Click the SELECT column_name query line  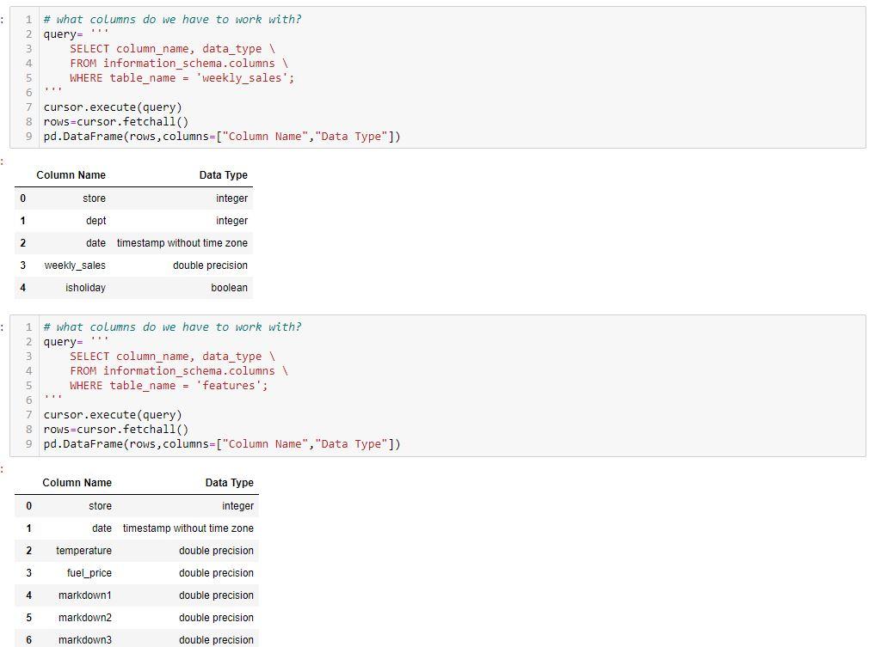tap(163, 48)
